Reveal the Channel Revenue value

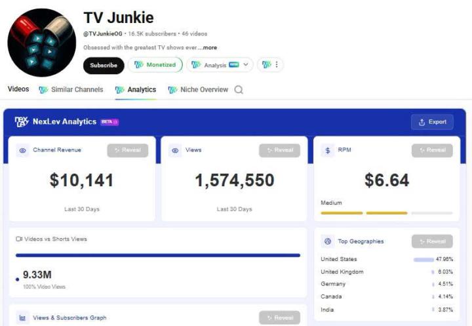[128, 150]
